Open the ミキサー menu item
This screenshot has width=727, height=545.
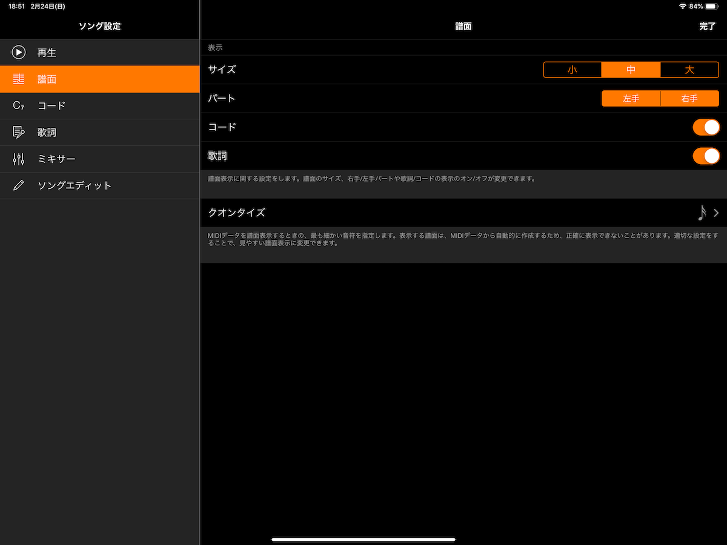coord(100,159)
